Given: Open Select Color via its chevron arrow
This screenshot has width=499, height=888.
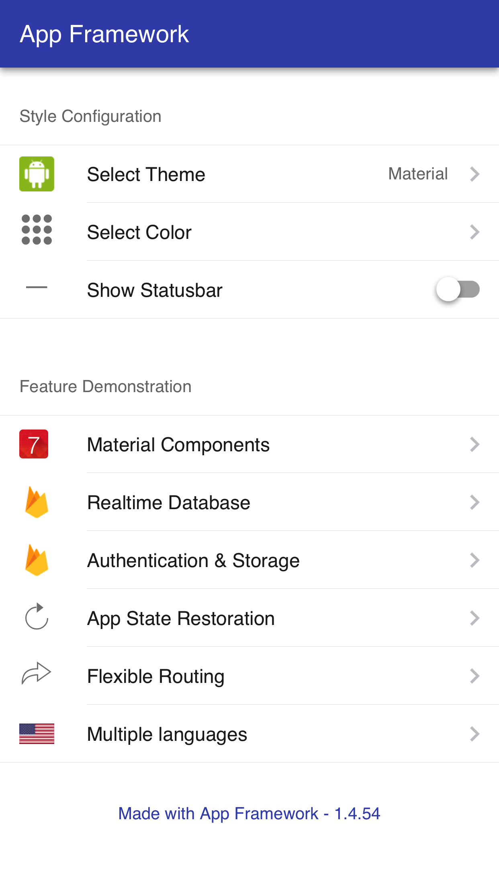Looking at the screenshot, I should [474, 232].
